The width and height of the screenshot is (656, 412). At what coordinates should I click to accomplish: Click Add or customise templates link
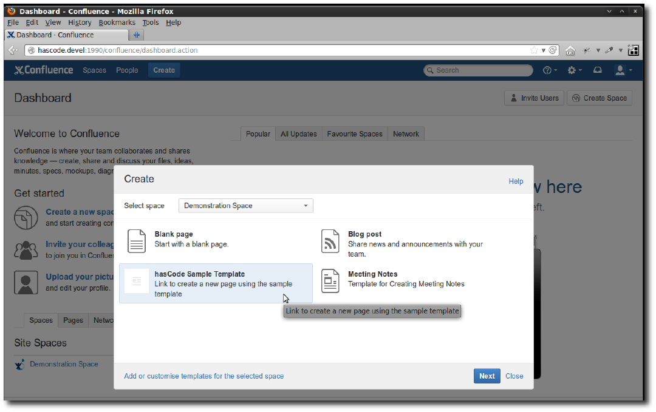point(203,376)
